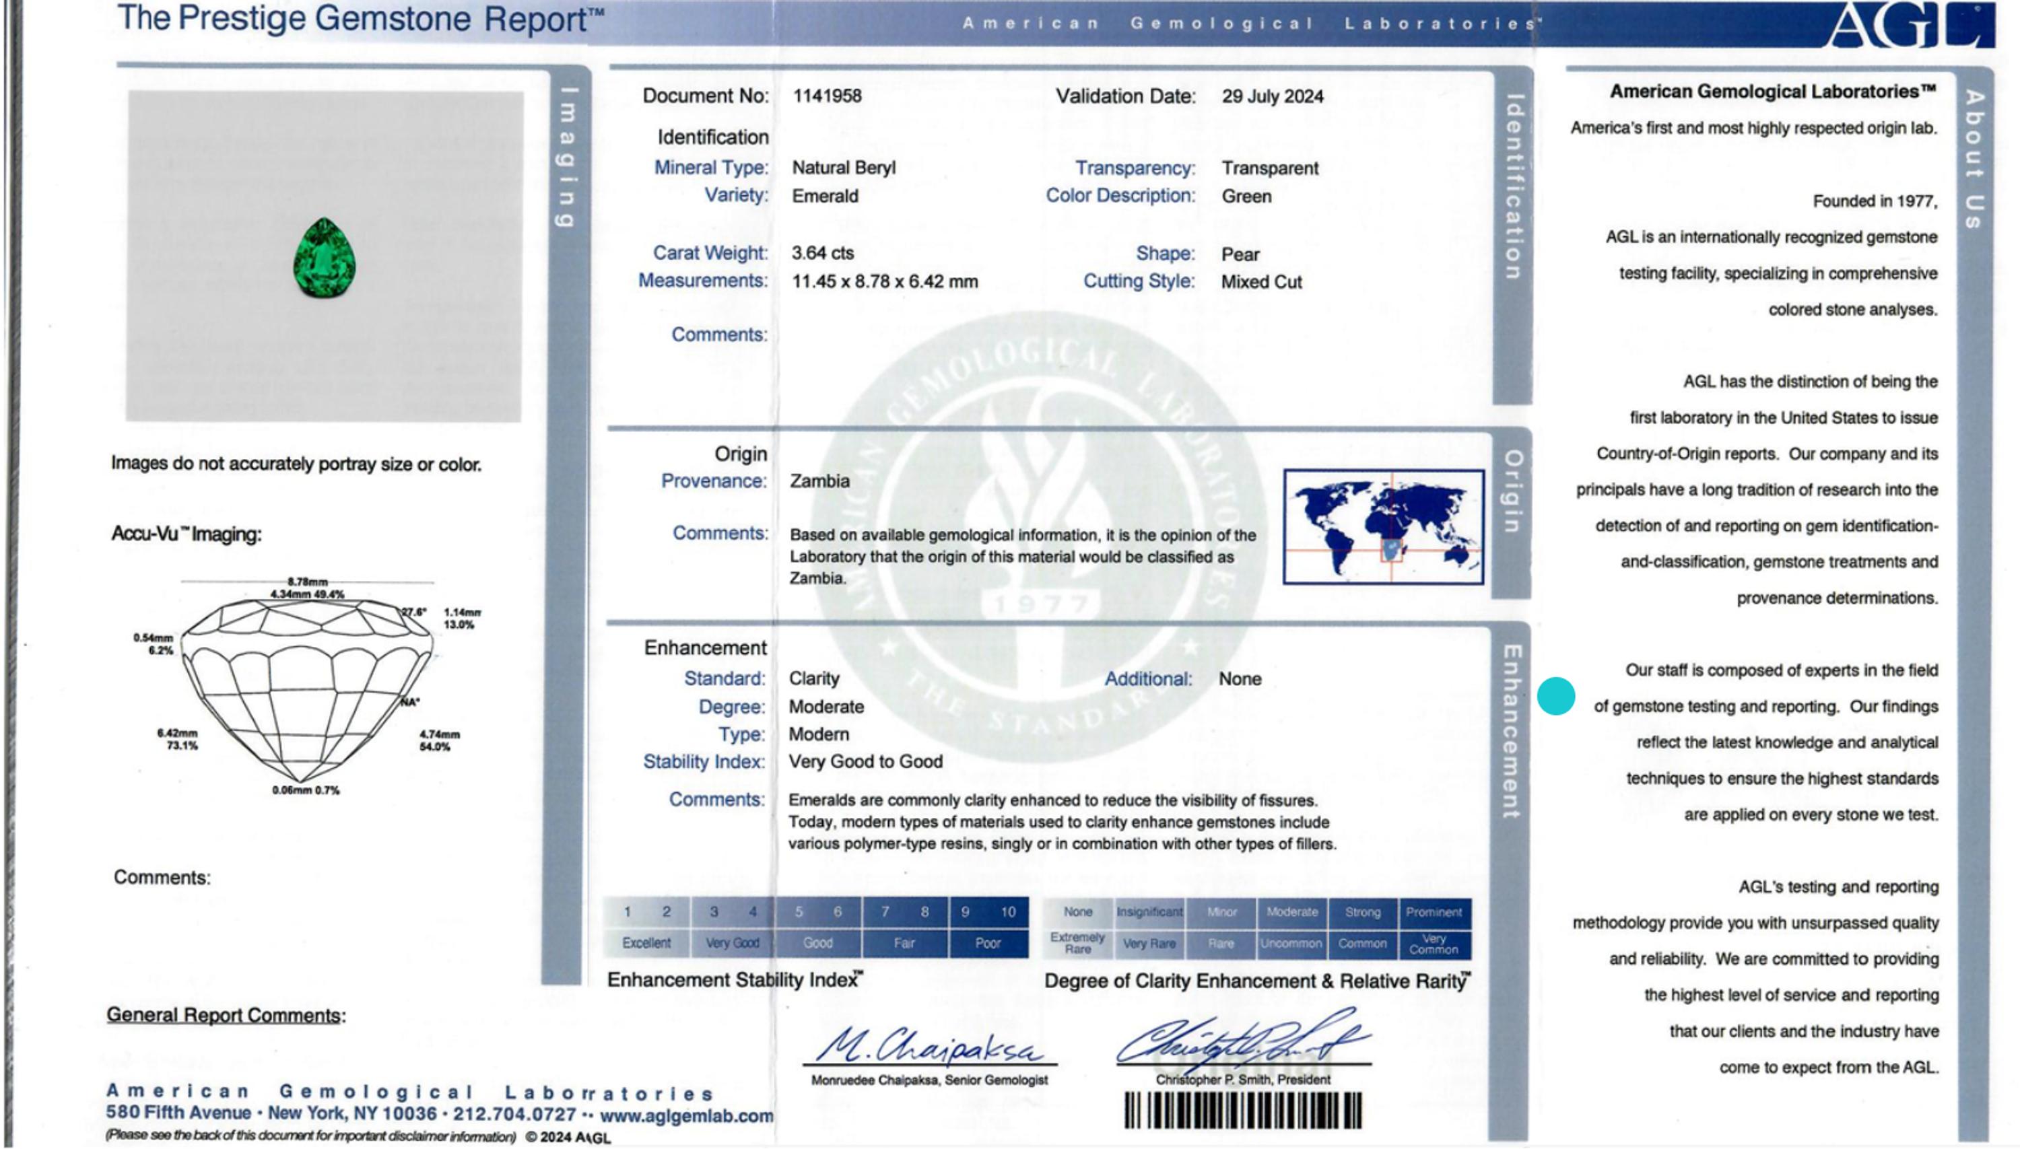Open the www.aglgemlab.com website link
The image size is (2020, 1149).
[x=686, y=1116]
